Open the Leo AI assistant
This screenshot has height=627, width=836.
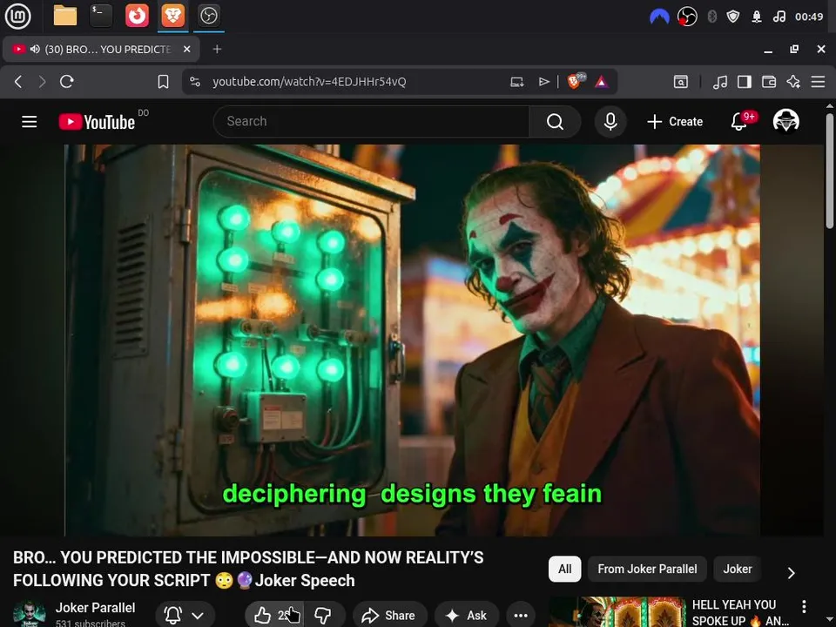793,82
